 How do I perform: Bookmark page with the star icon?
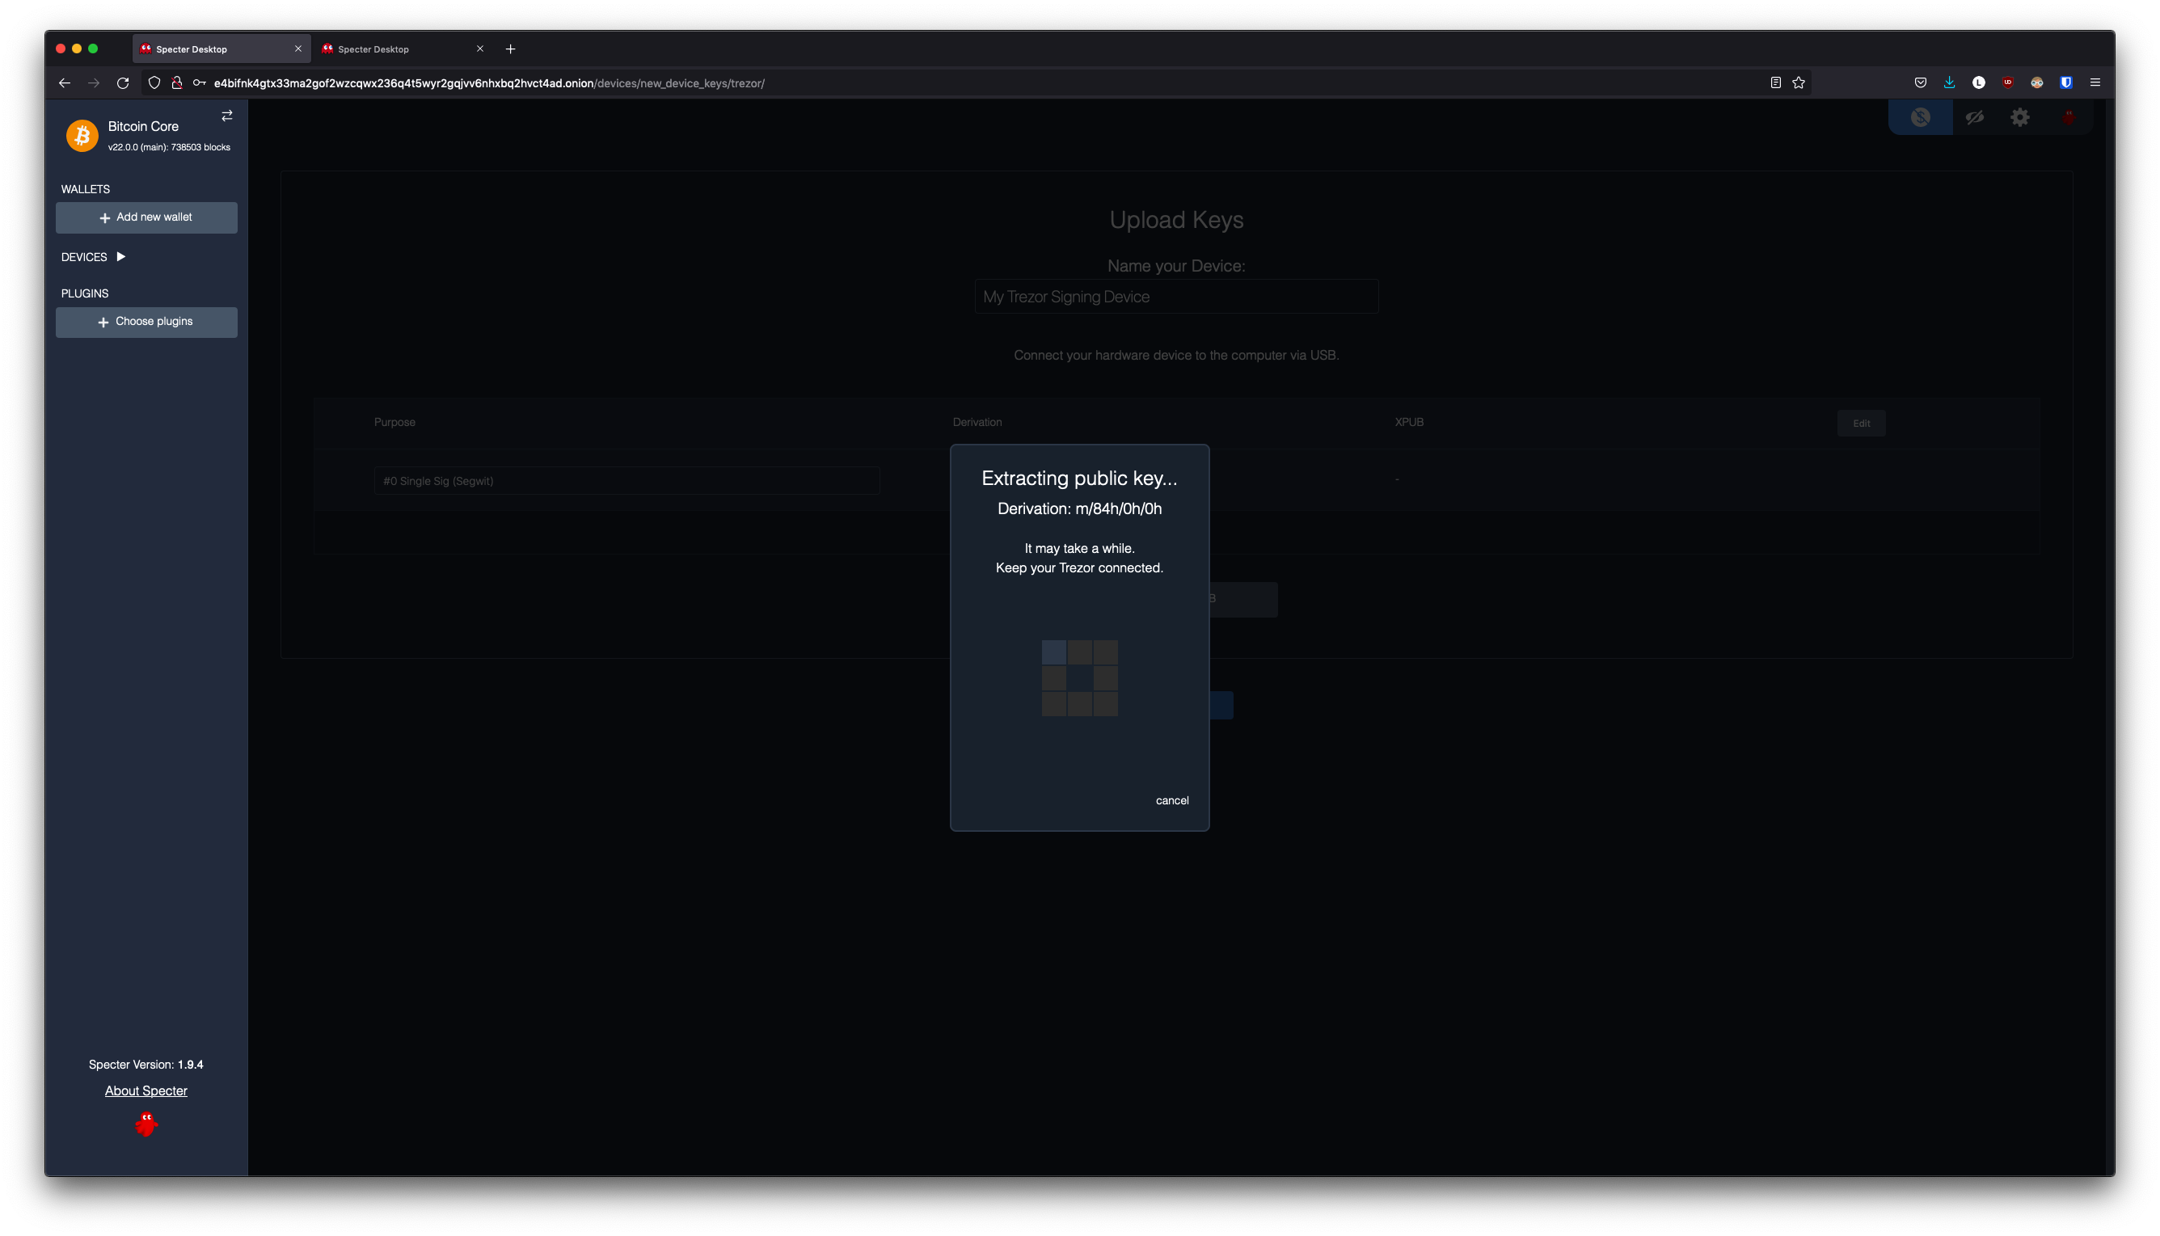pyautogui.click(x=1799, y=82)
